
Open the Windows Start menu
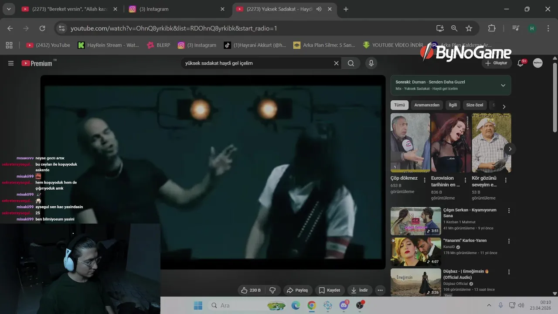[x=198, y=305]
